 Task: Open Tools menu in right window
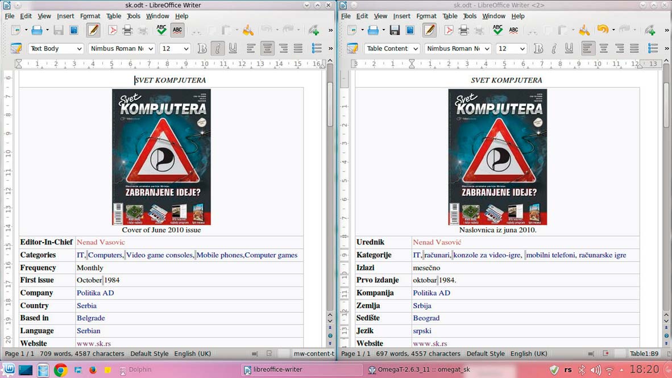(x=470, y=16)
